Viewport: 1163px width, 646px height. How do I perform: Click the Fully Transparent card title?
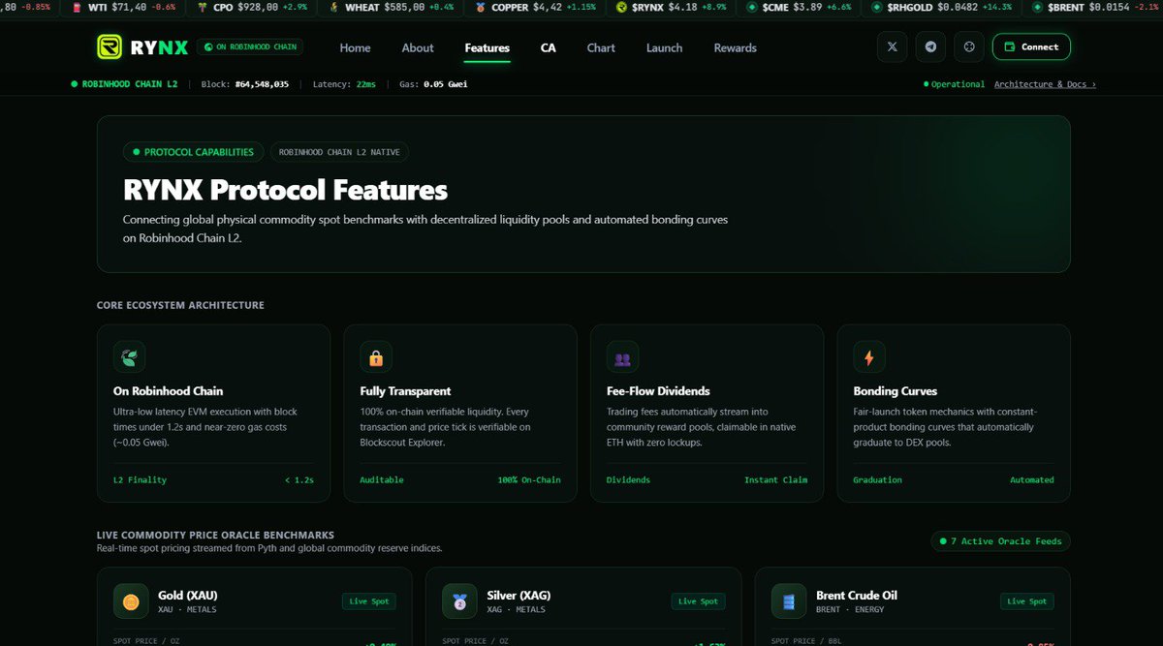tap(405, 391)
